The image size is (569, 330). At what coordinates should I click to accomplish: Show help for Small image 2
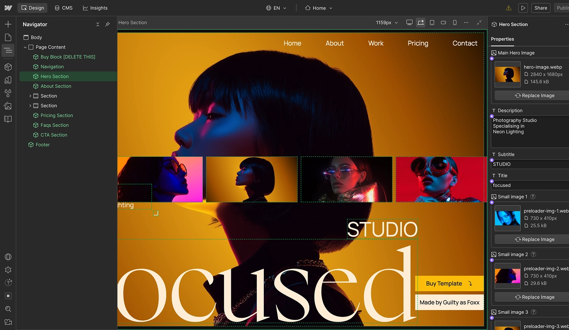(534, 254)
